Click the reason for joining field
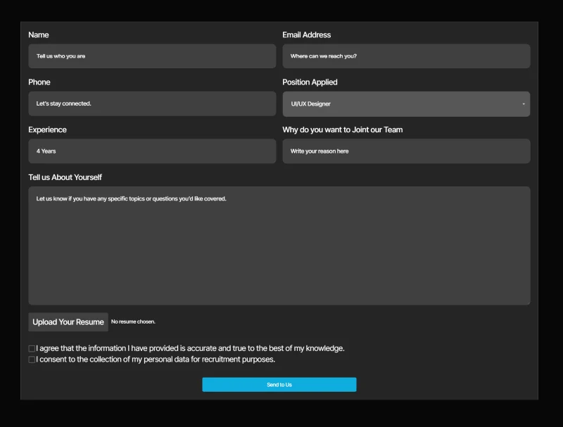This screenshot has height=427, width=563. 406,151
